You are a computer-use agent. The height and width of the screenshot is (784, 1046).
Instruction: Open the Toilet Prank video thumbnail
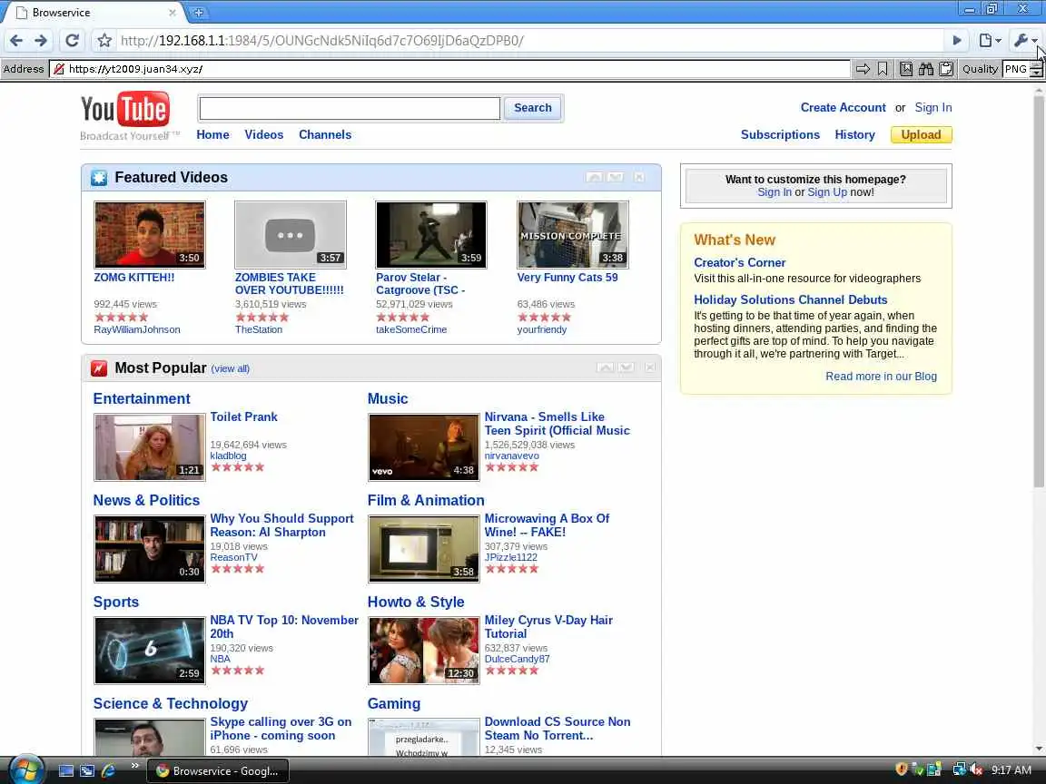pyautogui.click(x=150, y=446)
